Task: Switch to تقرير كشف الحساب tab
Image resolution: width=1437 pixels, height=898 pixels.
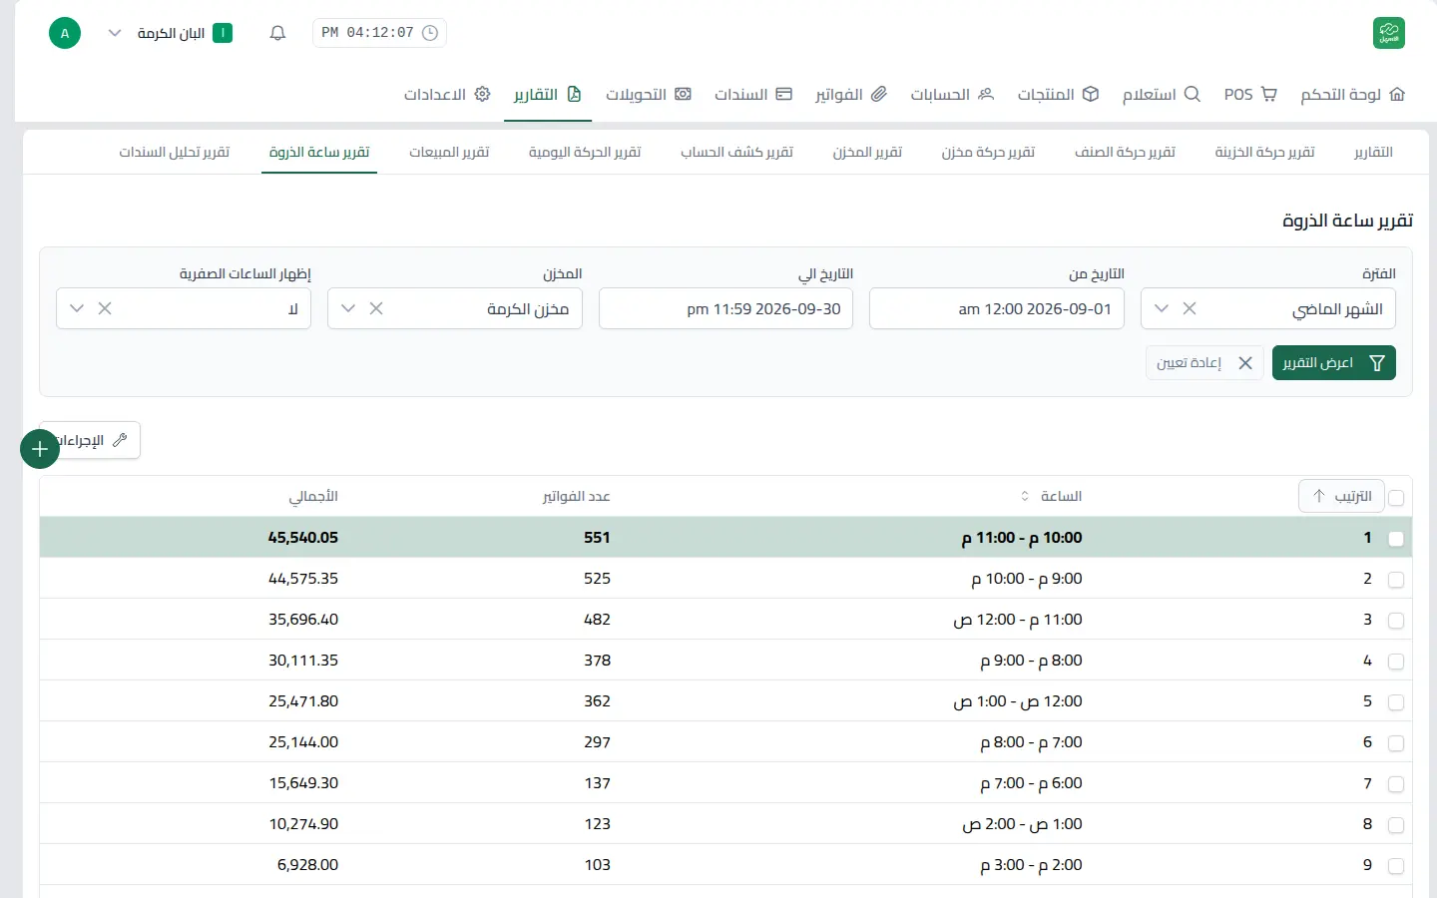Action: [x=736, y=152]
